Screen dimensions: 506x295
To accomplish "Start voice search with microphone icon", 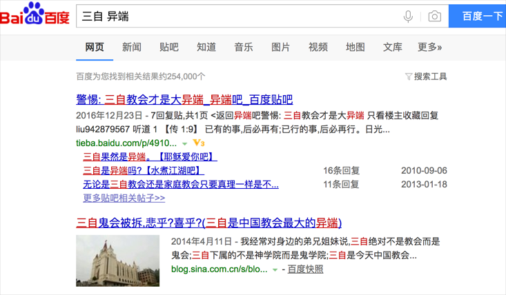I will click(x=409, y=16).
